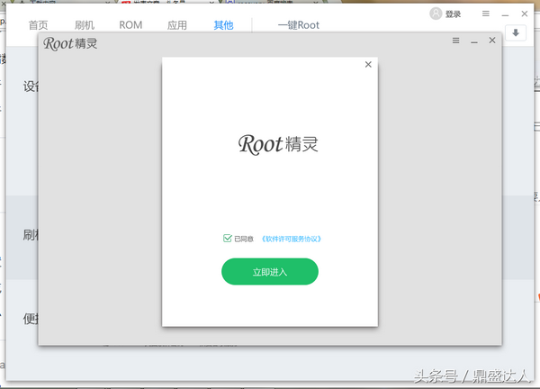The height and width of the screenshot is (389, 540).
Task: Open the 软件许可服务协议 link
Action: click(292, 239)
